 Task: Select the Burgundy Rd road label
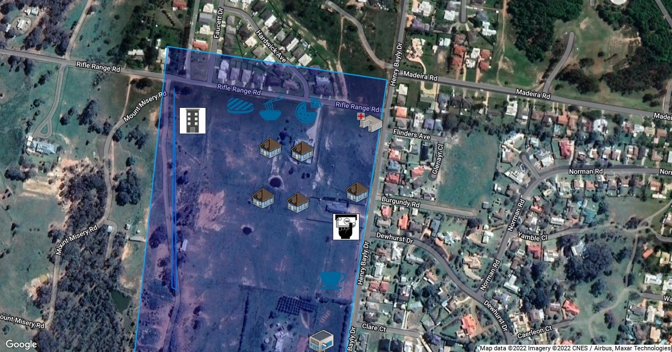tap(400, 202)
